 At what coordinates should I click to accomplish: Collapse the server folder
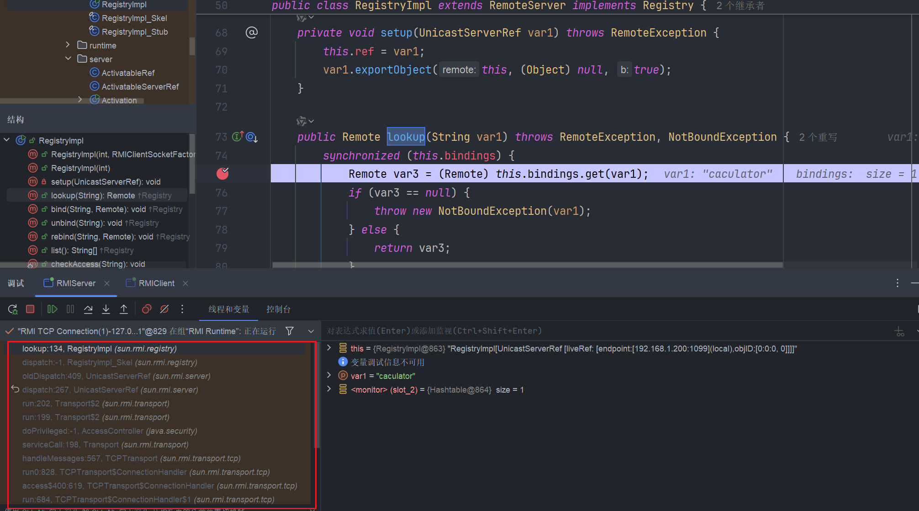pyautogui.click(x=68, y=59)
